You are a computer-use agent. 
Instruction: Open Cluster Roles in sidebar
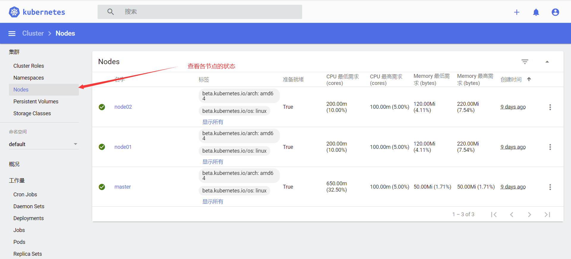[x=29, y=66]
